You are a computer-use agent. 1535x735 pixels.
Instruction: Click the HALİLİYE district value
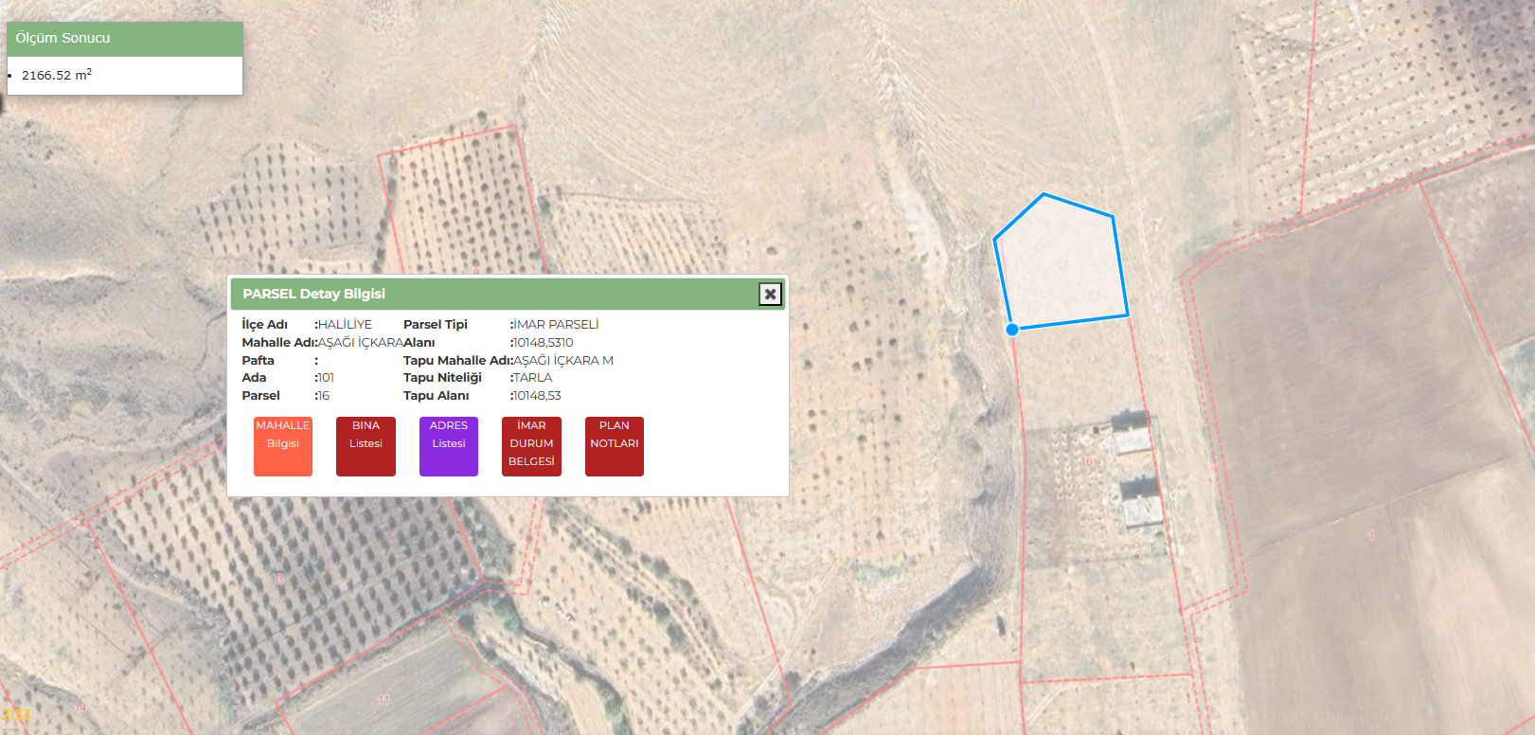(x=345, y=325)
